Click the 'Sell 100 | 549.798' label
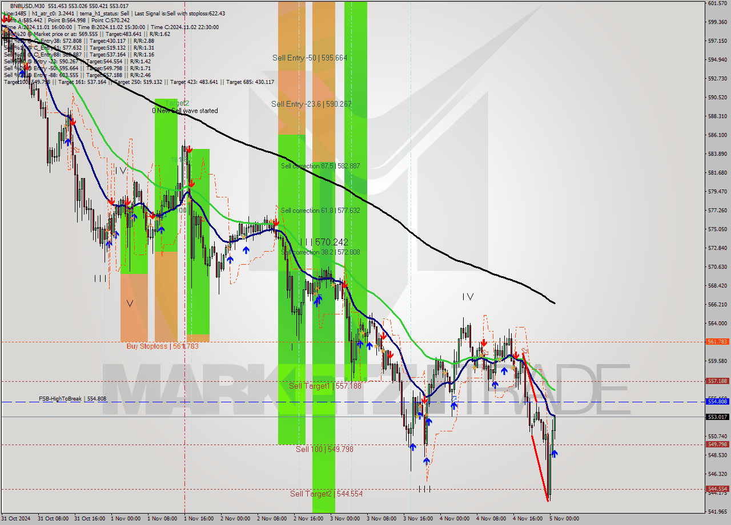This screenshot has height=525, width=731. [x=324, y=449]
